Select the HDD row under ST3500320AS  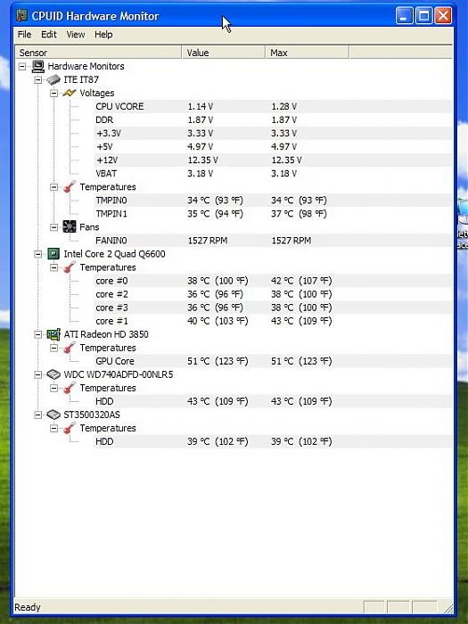pyautogui.click(x=273, y=441)
